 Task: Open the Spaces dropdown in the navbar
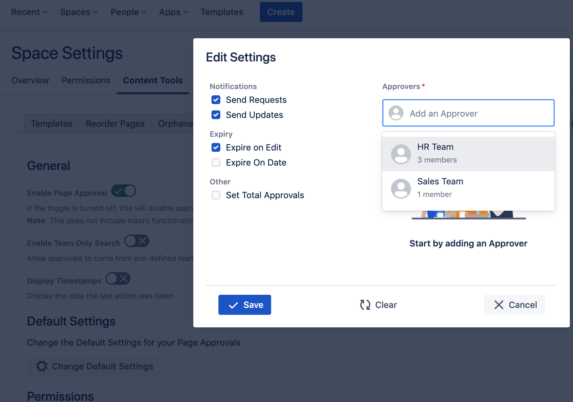[x=79, y=12]
